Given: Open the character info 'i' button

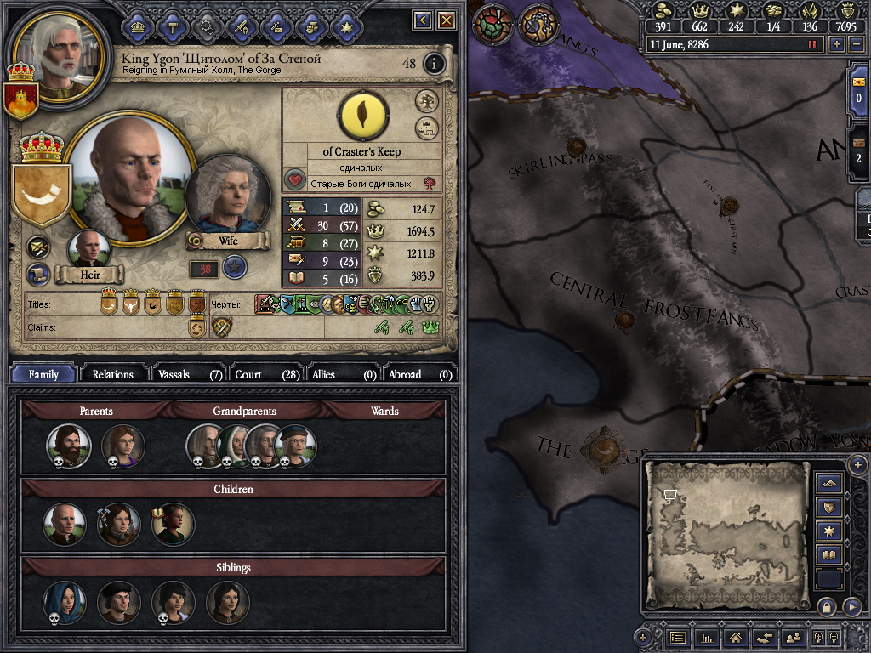Looking at the screenshot, I should [434, 64].
